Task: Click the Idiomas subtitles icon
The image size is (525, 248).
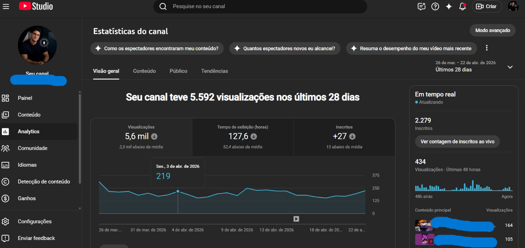Action: 5,165
